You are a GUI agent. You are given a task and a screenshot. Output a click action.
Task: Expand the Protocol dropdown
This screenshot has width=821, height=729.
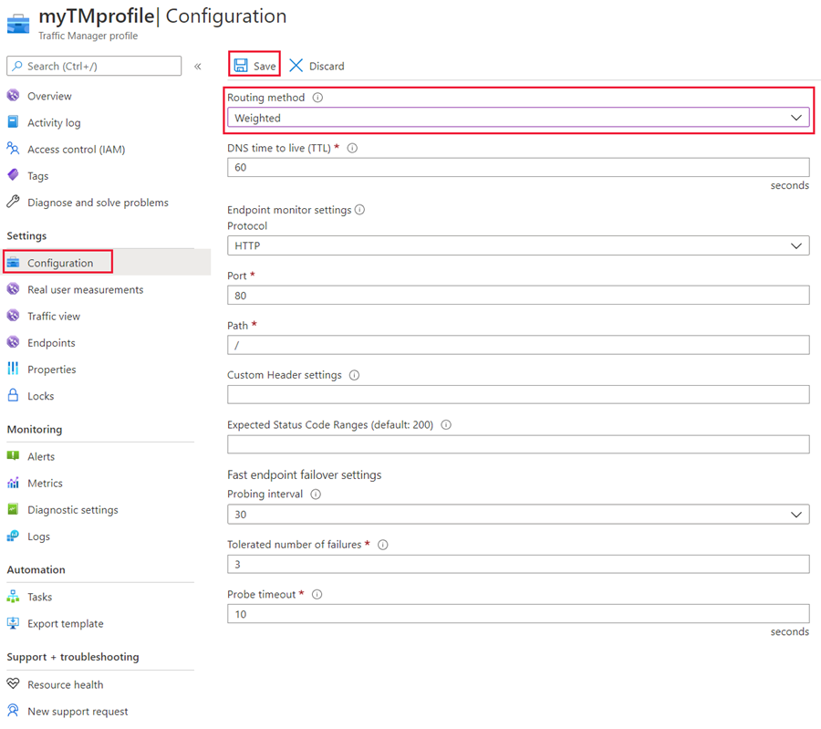coord(518,245)
